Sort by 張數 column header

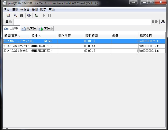click(x=125, y=36)
